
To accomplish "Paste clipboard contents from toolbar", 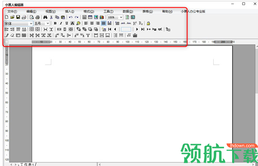I will 63,17.
